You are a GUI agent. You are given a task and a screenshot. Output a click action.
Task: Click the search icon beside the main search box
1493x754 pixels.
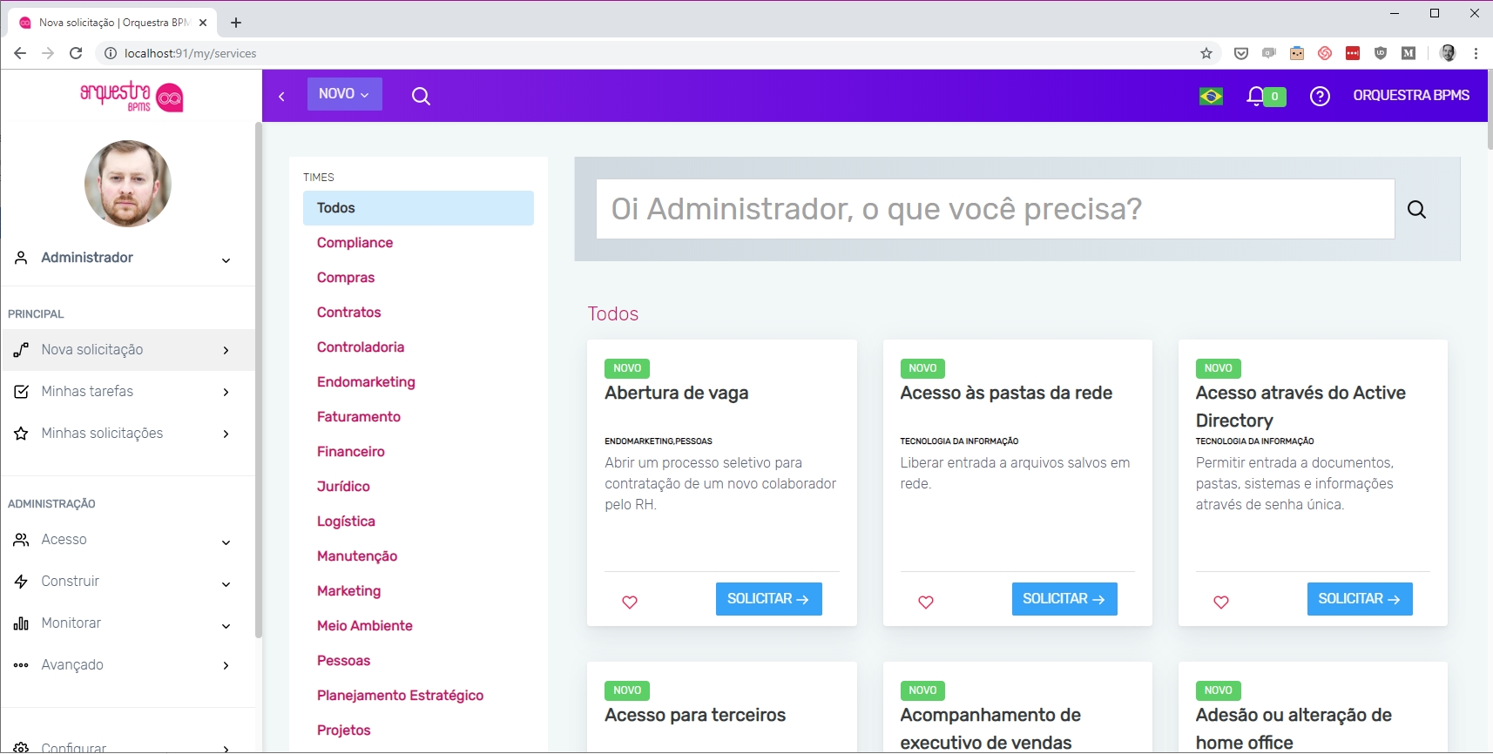coord(1416,209)
